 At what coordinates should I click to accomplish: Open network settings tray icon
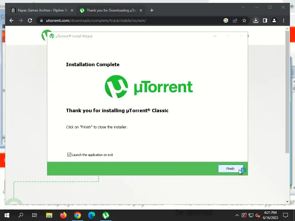[251, 215]
